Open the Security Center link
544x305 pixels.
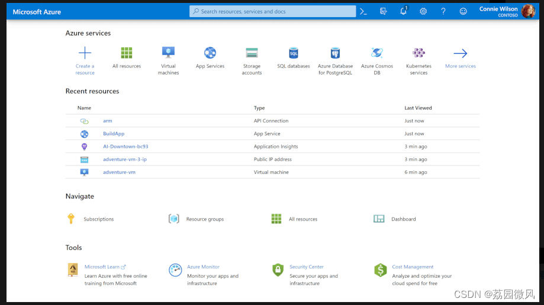pyautogui.click(x=307, y=267)
